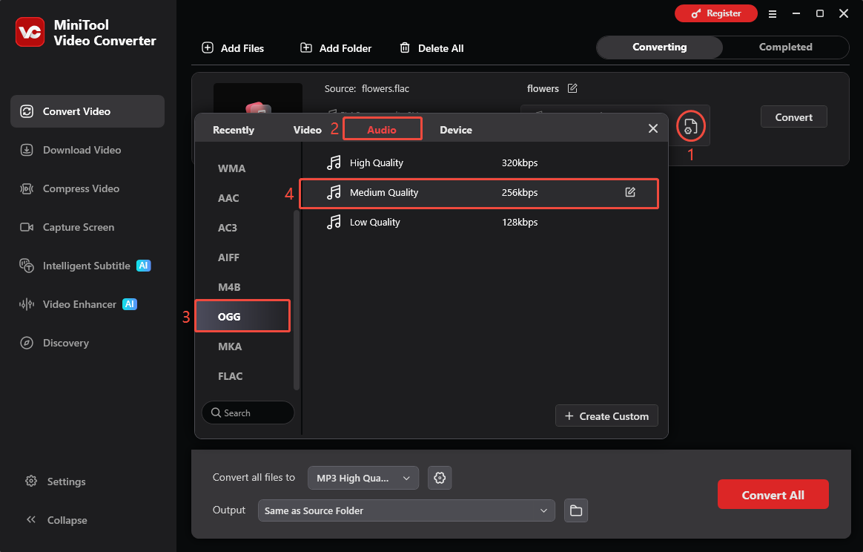863x552 pixels.
Task: Click the Source: flowers.flac label
Action: 366,89
